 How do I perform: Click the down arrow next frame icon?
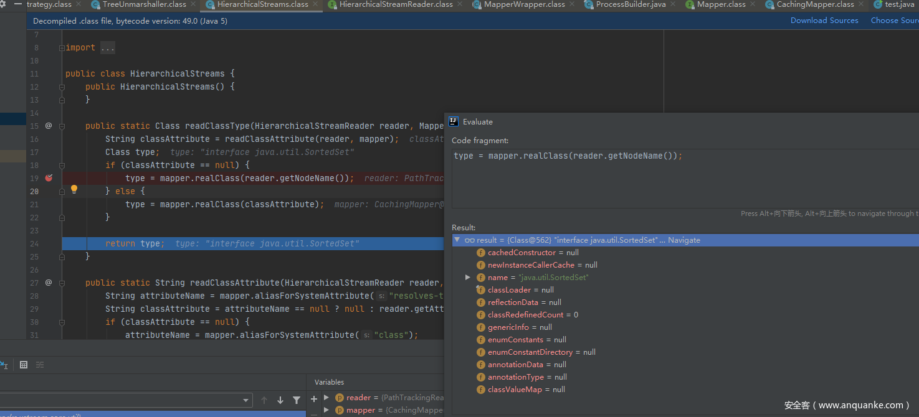[x=280, y=400]
